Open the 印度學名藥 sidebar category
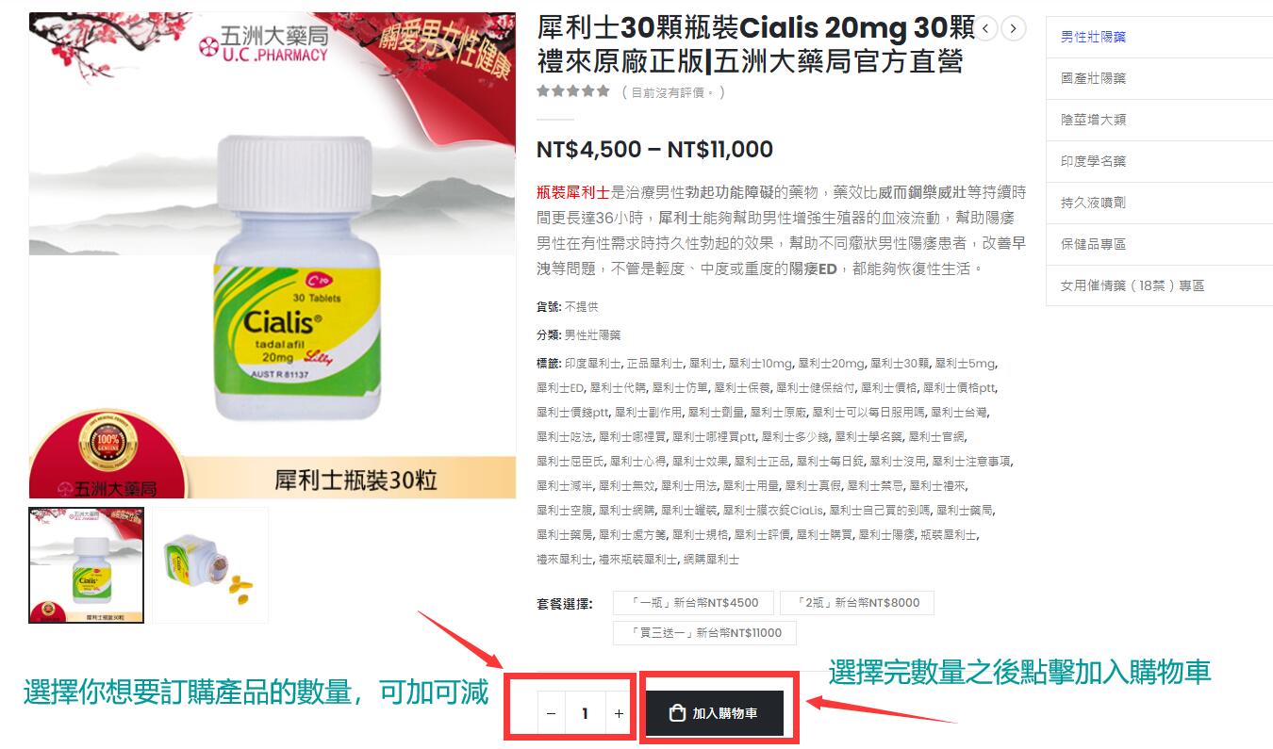This screenshot has width=1273, height=749. (1093, 161)
